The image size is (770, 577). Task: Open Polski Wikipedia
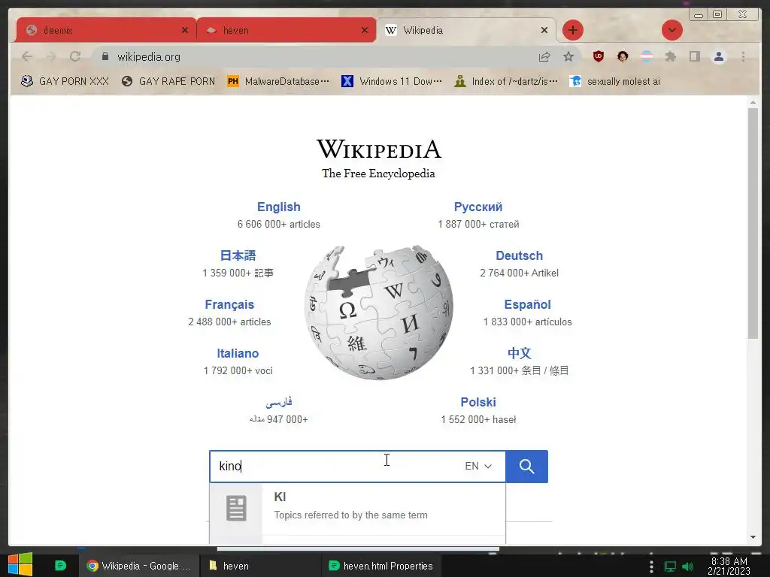[x=477, y=402]
